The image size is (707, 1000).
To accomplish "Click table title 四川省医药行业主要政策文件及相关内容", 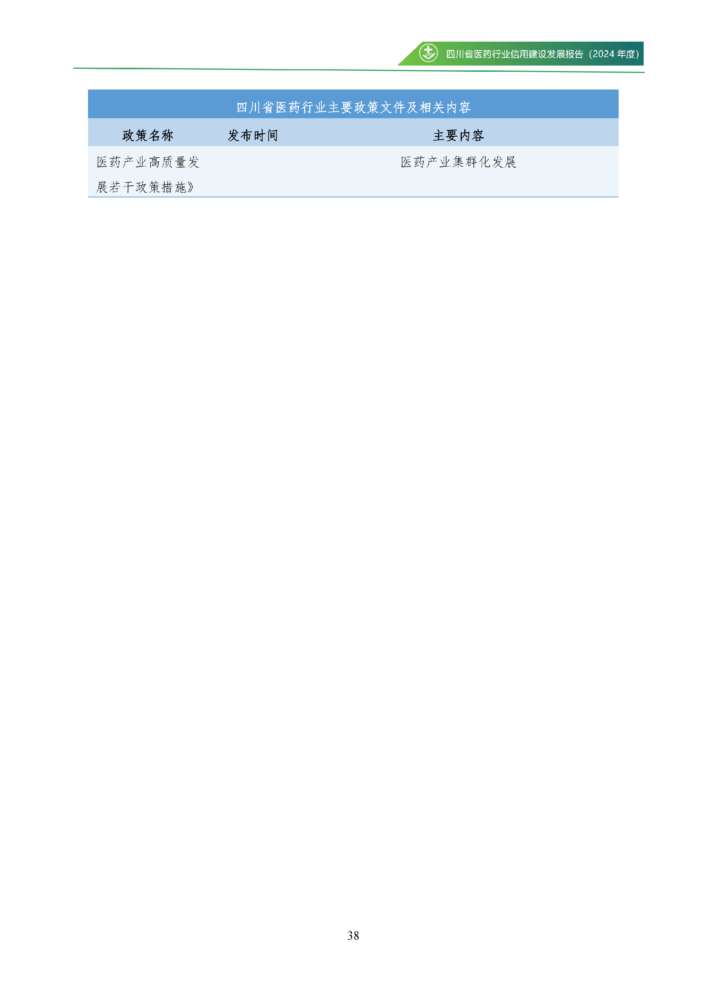I will [x=353, y=107].
